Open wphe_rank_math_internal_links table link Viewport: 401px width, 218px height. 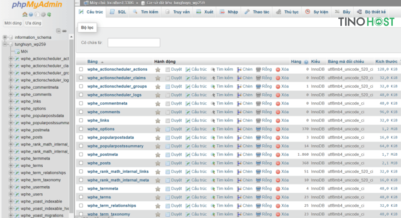click(x=118, y=172)
